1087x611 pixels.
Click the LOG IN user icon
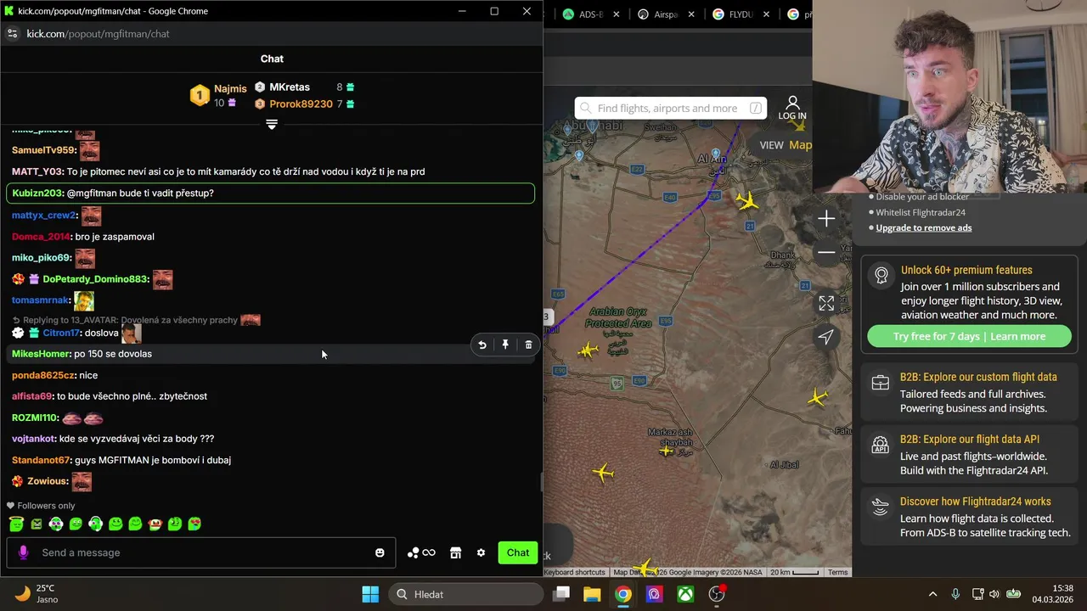coord(791,108)
